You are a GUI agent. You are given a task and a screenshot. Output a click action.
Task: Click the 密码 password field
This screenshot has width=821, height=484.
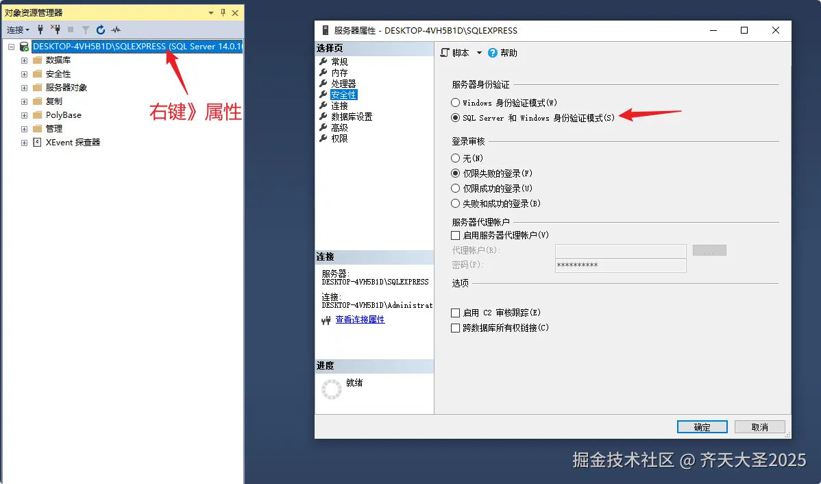coord(620,265)
